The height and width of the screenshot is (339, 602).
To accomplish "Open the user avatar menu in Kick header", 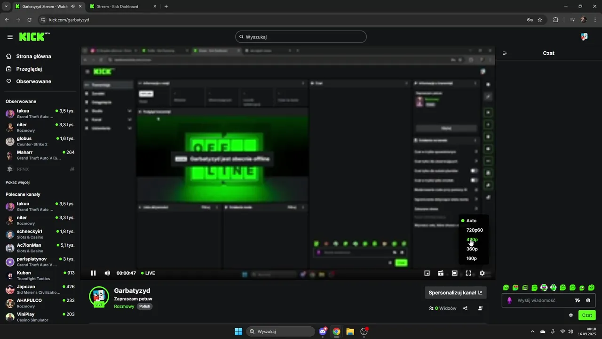I will point(584,37).
